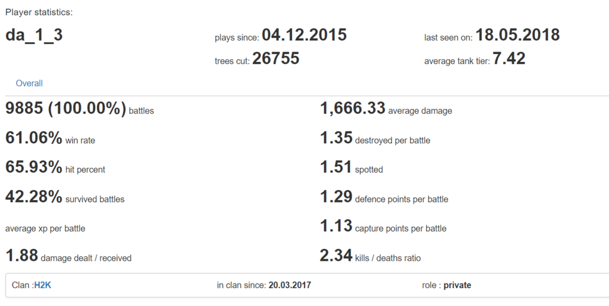This screenshot has height=306, width=609.
Task: Select the trees cut value 26755
Action: [275, 58]
